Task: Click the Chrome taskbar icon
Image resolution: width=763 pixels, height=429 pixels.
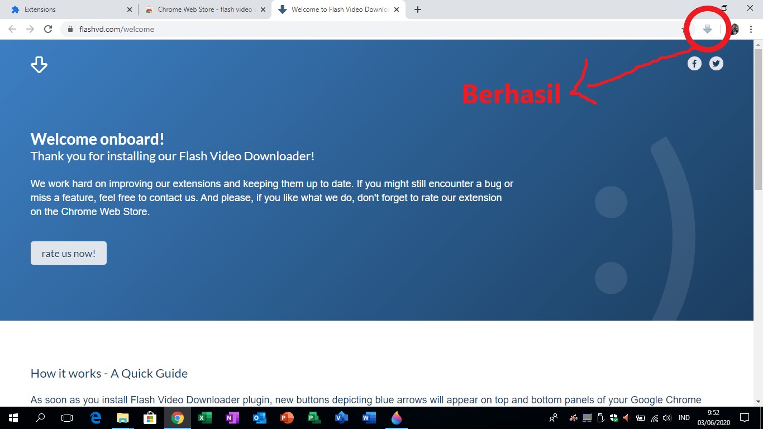Action: coord(178,418)
